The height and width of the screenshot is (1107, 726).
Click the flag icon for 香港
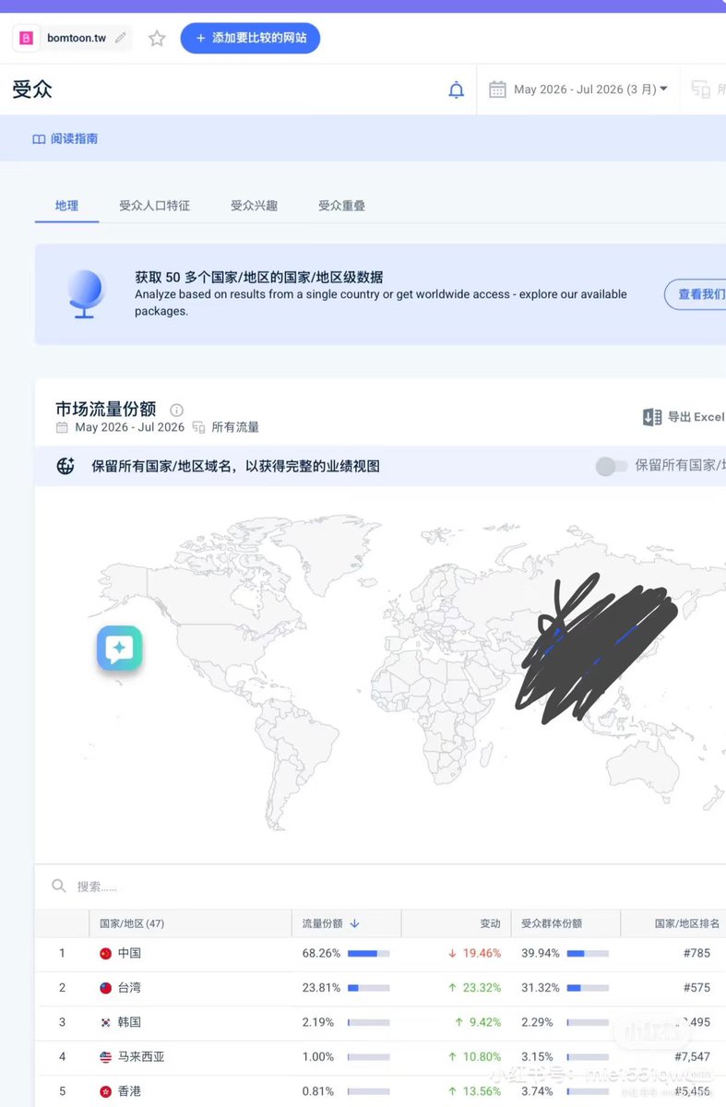click(x=105, y=1092)
